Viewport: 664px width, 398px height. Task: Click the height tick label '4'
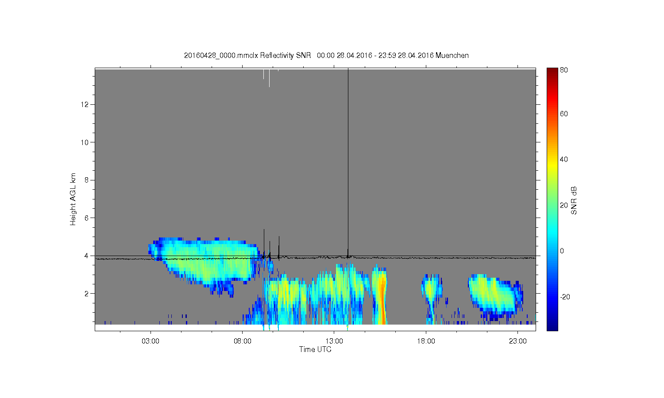coord(87,256)
